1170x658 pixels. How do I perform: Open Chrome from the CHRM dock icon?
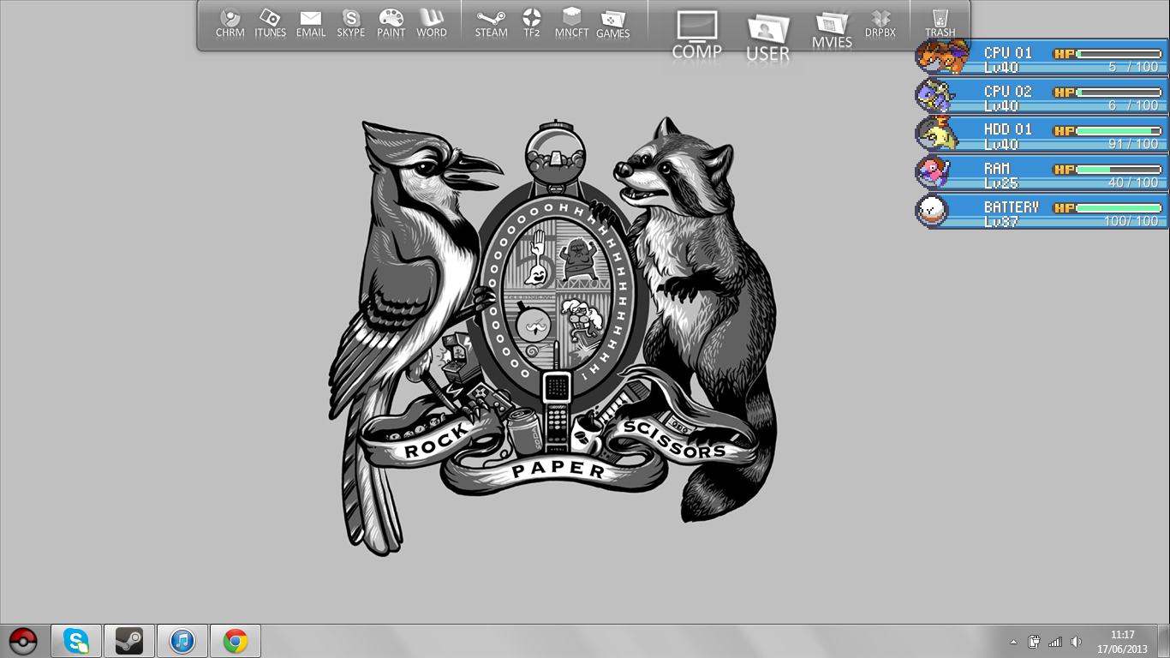[x=230, y=23]
